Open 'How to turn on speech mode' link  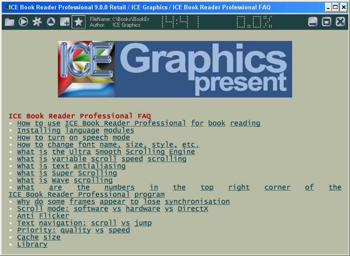73,138
